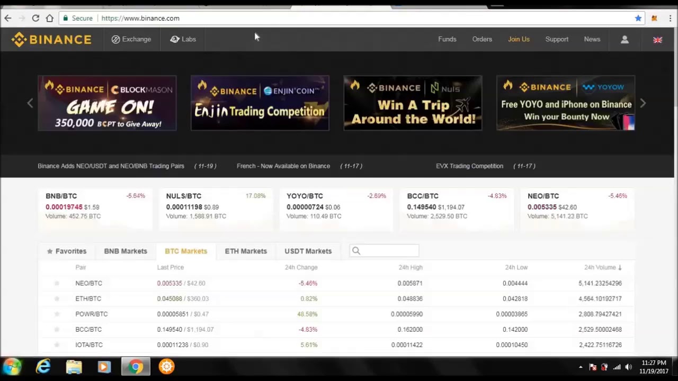Switch to ETH Markets tab
Image resolution: width=678 pixels, height=381 pixels.
(x=246, y=251)
